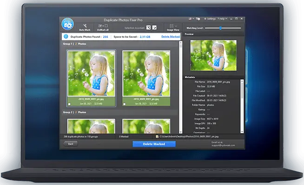
Task: Click the Folder Name value photos
Action: coord(211,105)
